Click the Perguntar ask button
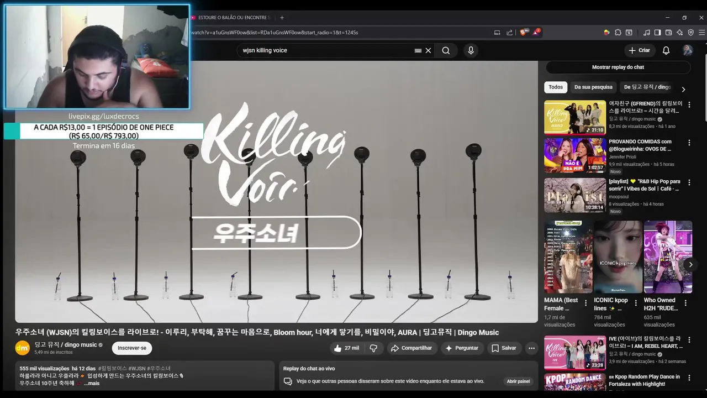Image resolution: width=707 pixels, height=398 pixels. 462,348
